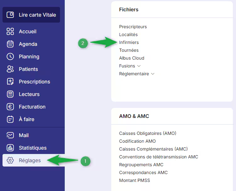
Task: Click the Prescriptions icon in sidebar
Action: 10,82
